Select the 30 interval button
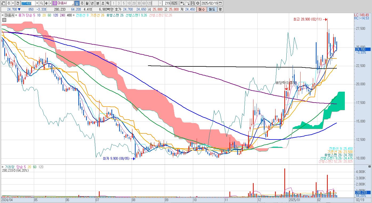 (139, 3)
